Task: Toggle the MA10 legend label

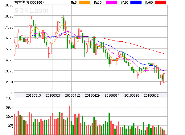Action: click(98, 2)
